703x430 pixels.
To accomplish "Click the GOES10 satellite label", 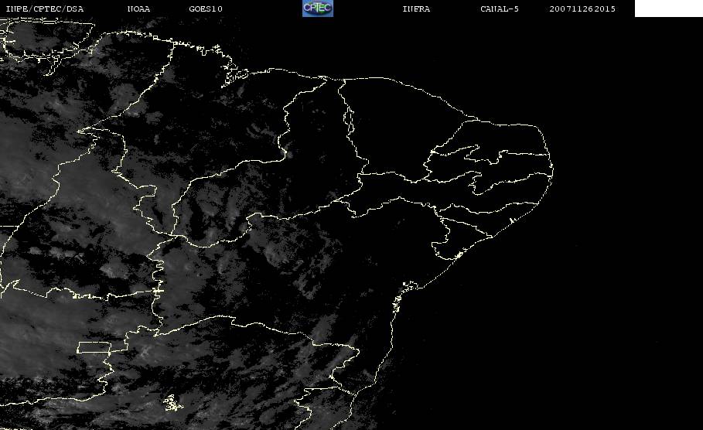I will [206, 9].
